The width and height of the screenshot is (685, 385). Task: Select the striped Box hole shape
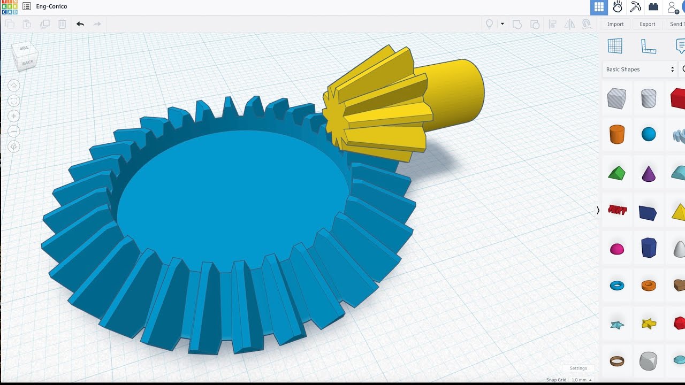616,98
